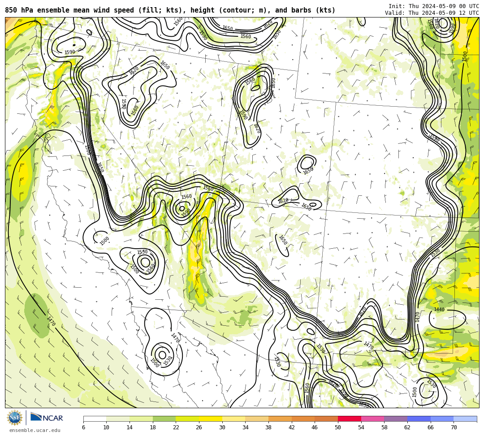This screenshot has height=436, width=484.
Task: Click the colorbar tick label '38'
Action: [x=268, y=427]
